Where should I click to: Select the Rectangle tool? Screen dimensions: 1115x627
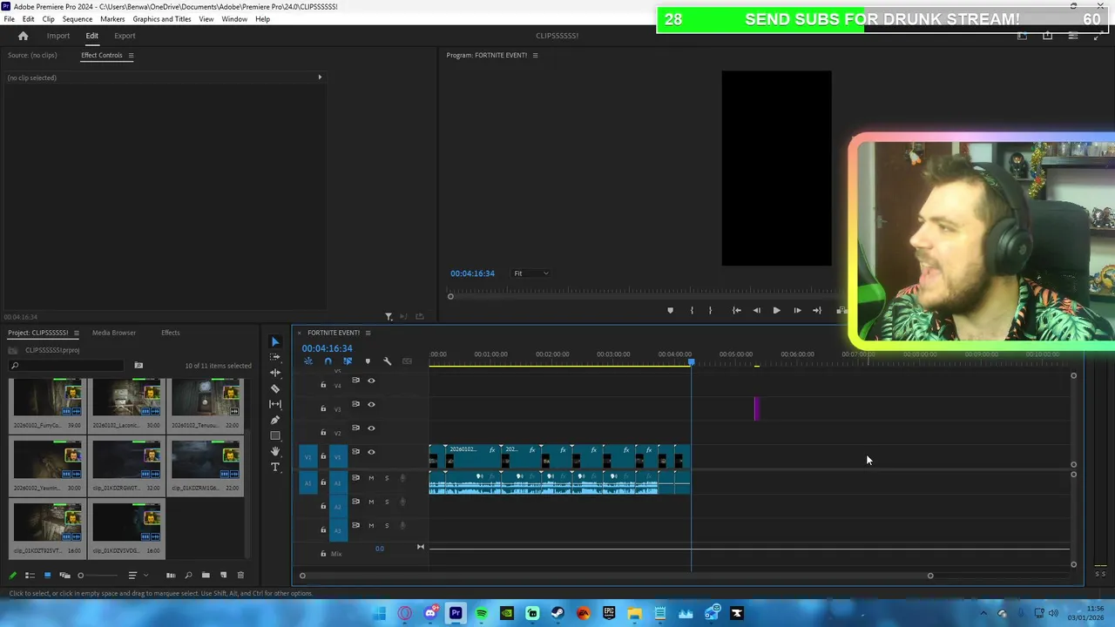pos(275,435)
